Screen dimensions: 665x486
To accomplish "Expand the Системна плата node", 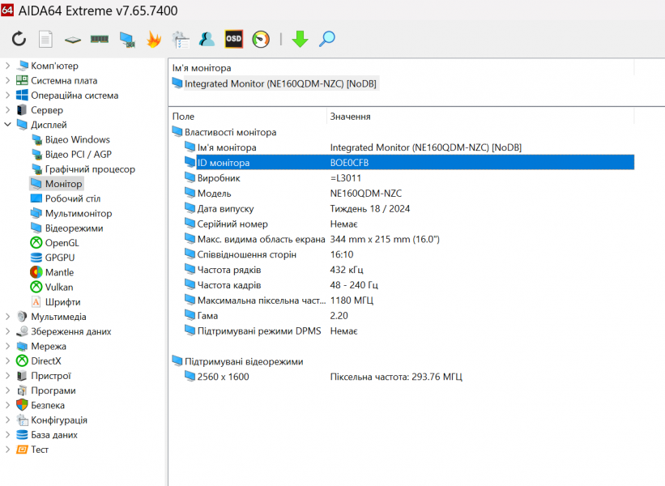I will pyautogui.click(x=7, y=80).
